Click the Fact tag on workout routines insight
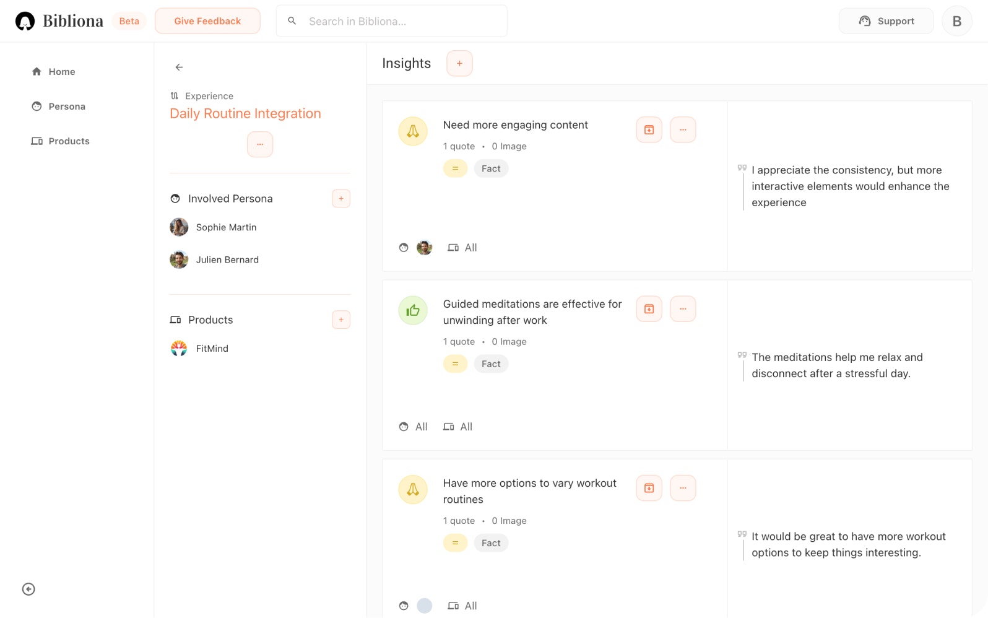The width and height of the screenshot is (988, 618). [491, 543]
